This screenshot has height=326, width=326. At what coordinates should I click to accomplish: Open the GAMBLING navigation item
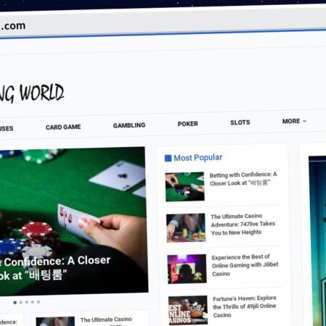(x=129, y=125)
